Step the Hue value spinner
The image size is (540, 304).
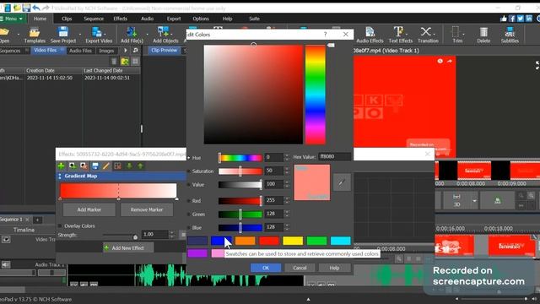[287, 158]
